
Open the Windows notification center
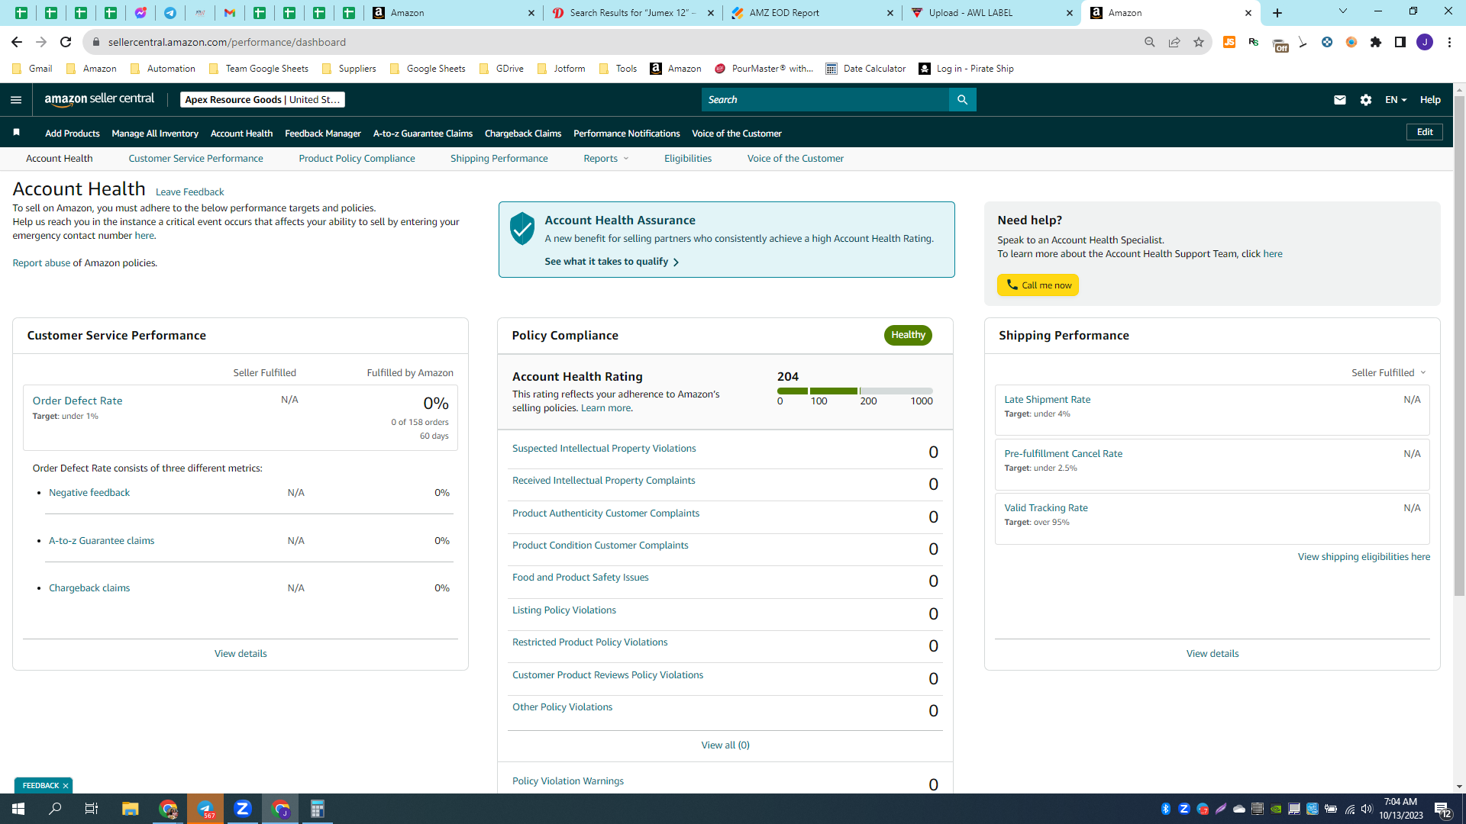pos(1442,809)
